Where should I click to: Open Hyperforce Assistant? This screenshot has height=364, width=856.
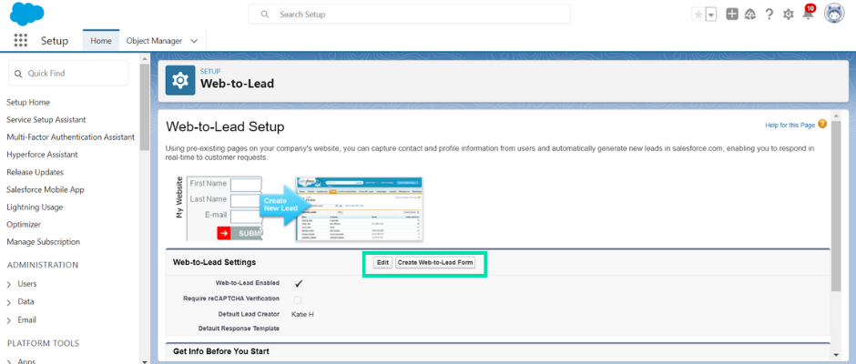pos(42,155)
